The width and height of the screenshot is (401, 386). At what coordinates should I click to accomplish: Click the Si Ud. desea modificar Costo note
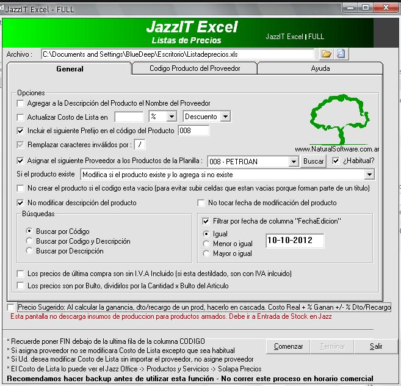point(131,359)
